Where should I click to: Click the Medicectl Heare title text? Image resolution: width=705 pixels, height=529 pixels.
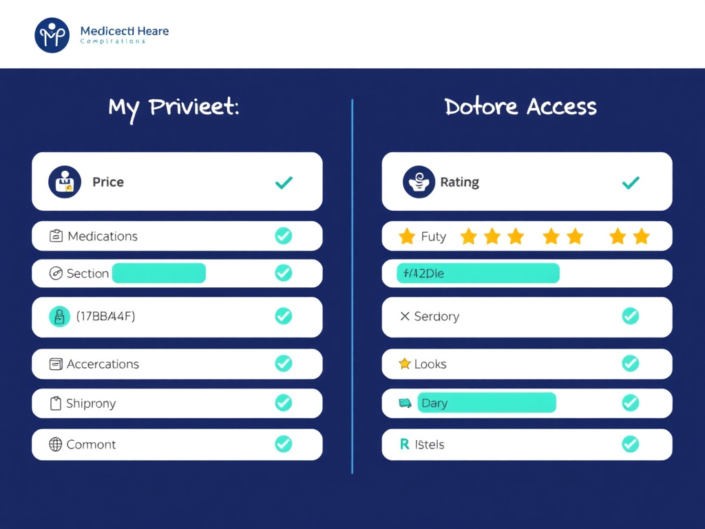(124, 31)
